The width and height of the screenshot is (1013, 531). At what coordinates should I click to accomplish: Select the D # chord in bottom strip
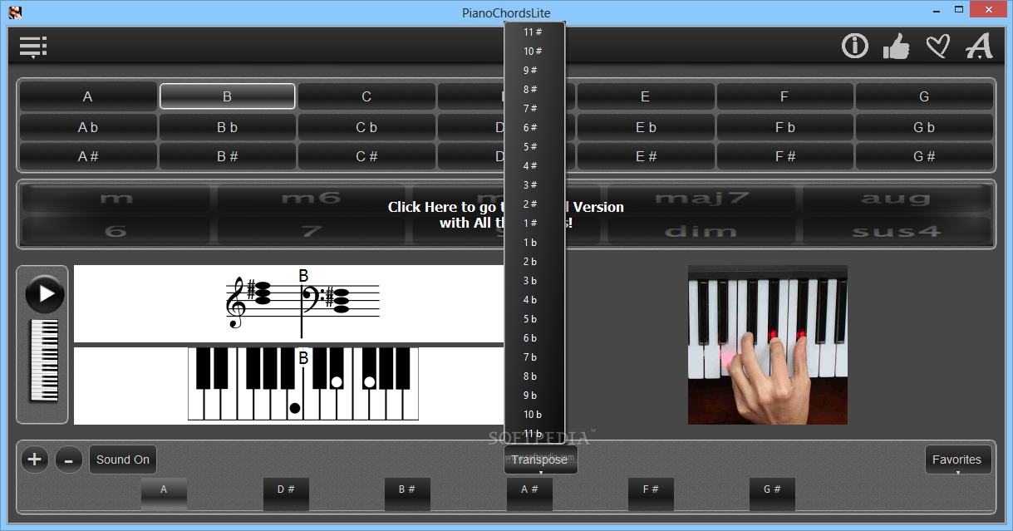pos(286,494)
